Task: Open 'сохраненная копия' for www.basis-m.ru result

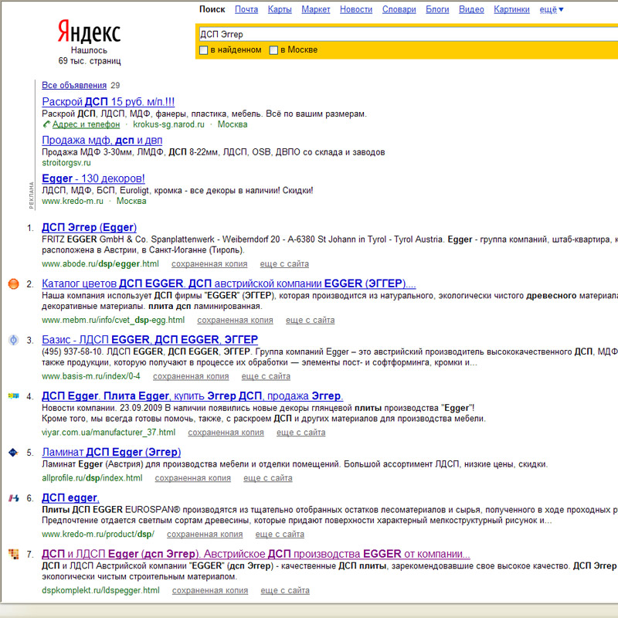Action: coord(191,376)
